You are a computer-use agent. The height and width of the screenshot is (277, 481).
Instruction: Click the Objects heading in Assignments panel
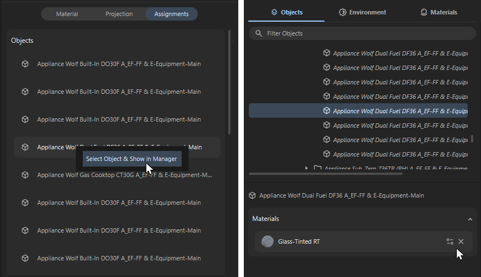[22, 41]
